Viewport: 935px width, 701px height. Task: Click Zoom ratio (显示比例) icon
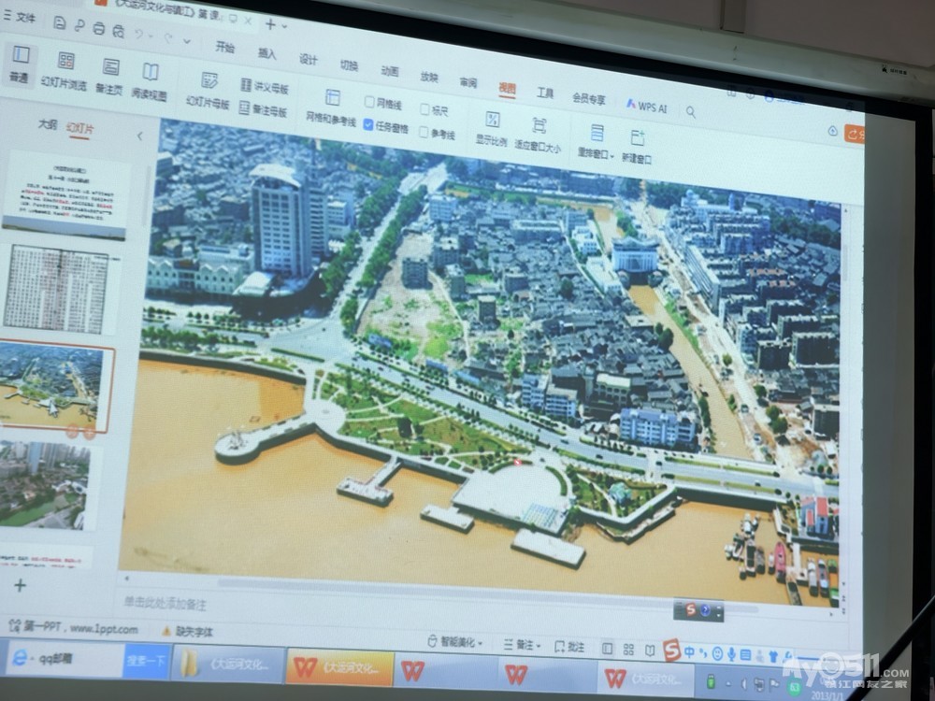[x=492, y=128]
